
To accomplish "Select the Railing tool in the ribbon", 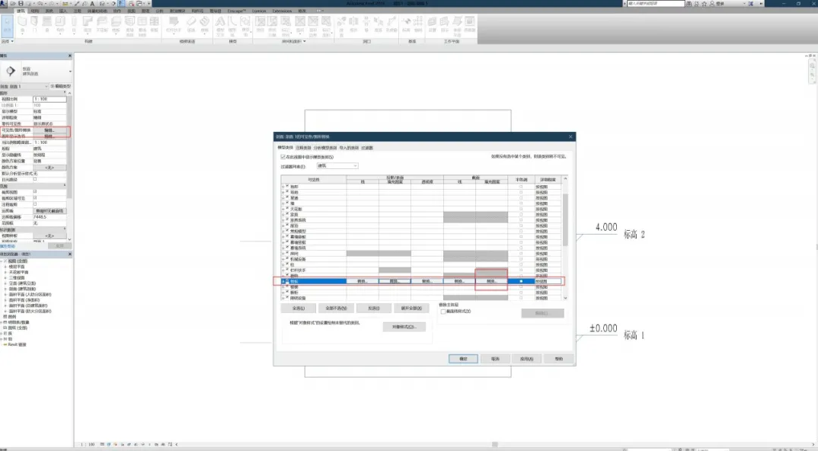I will pyautogui.click(x=174, y=24).
